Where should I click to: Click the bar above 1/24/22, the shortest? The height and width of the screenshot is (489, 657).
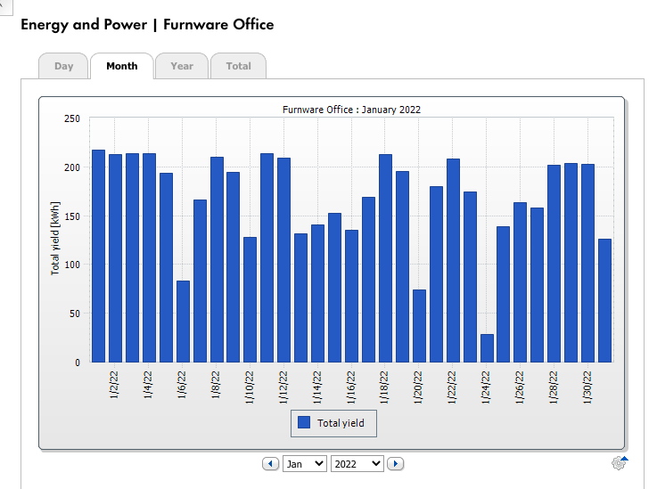coord(487,348)
